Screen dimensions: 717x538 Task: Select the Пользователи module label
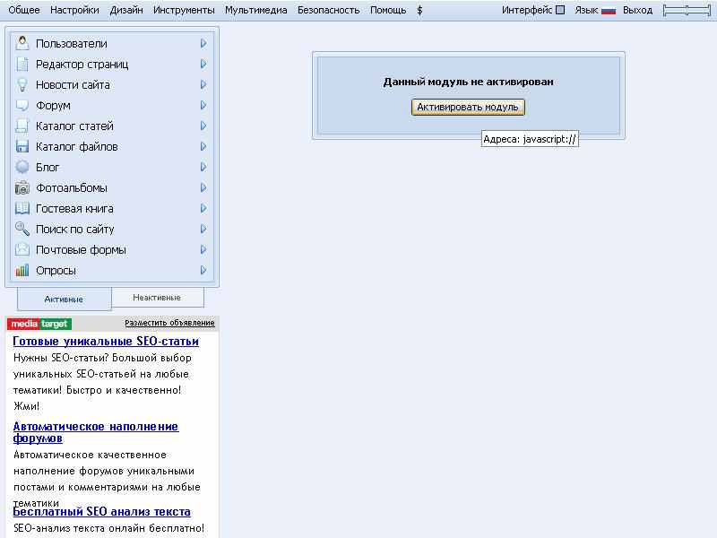72,43
